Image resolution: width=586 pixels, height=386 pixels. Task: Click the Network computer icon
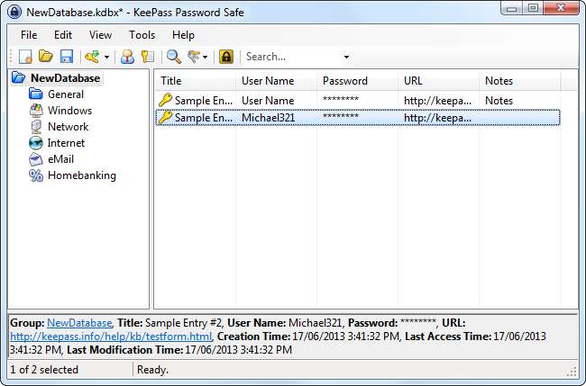pos(36,127)
